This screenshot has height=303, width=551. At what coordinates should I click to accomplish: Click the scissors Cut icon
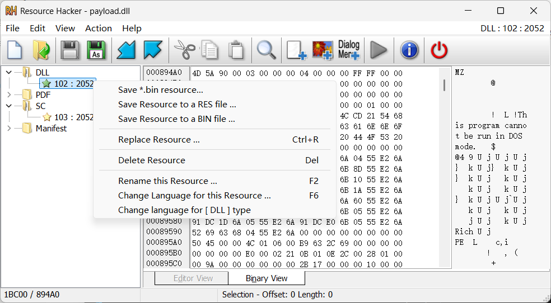(x=184, y=50)
